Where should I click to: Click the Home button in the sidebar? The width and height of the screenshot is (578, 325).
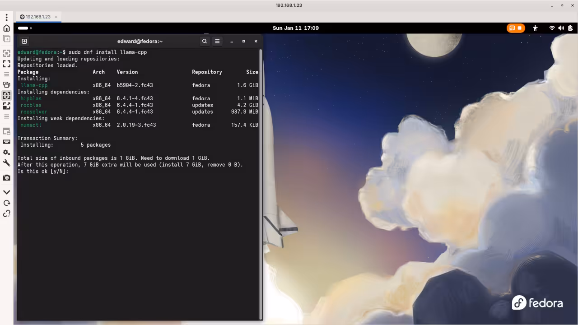[x=6, y=28]
